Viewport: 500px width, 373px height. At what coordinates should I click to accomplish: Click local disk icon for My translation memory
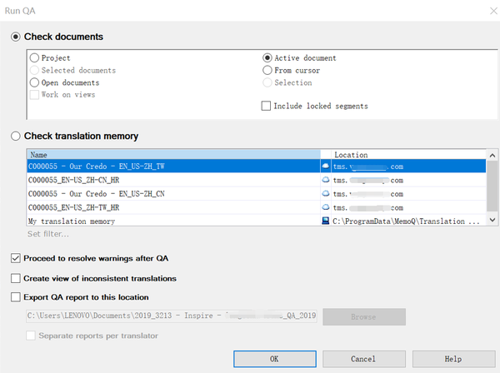(x=327, y=221)
